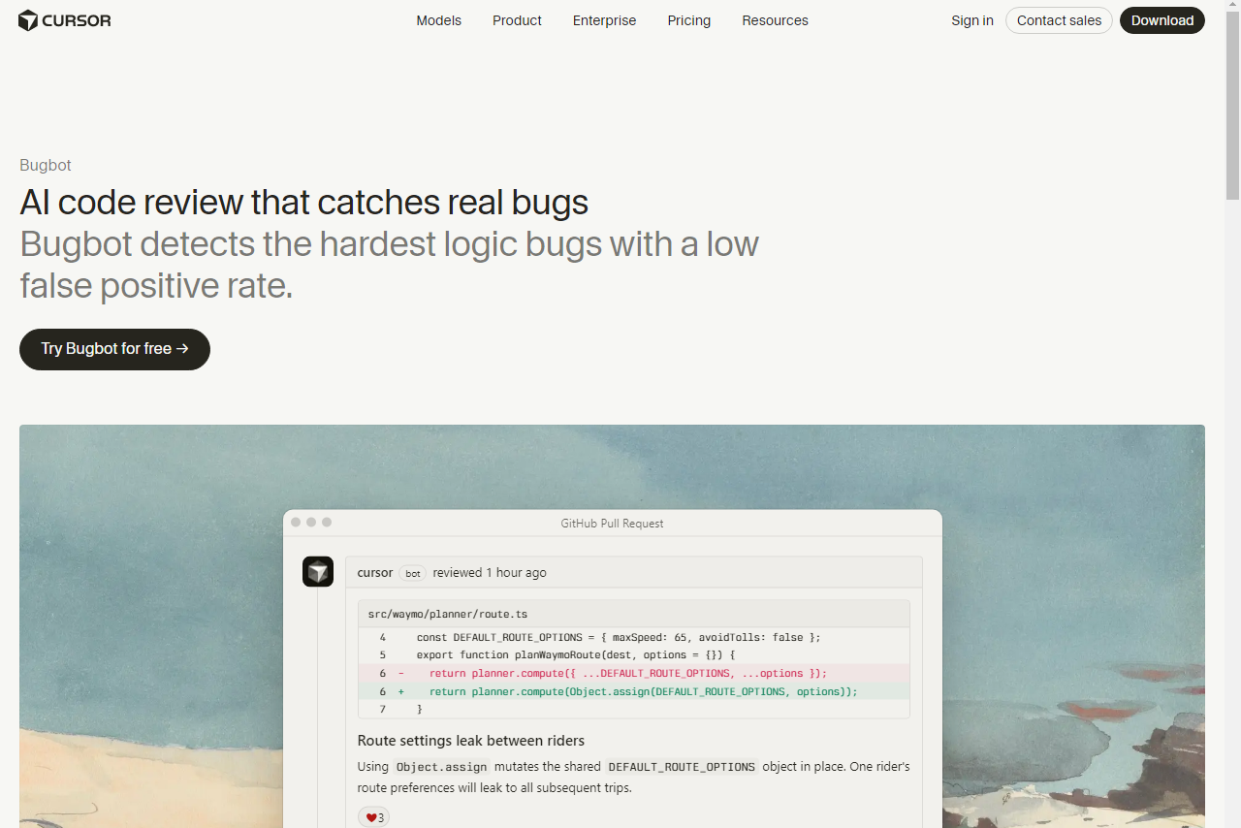
Task: Click the added code line with Object.assign
Action: click(x=634, y=691)
